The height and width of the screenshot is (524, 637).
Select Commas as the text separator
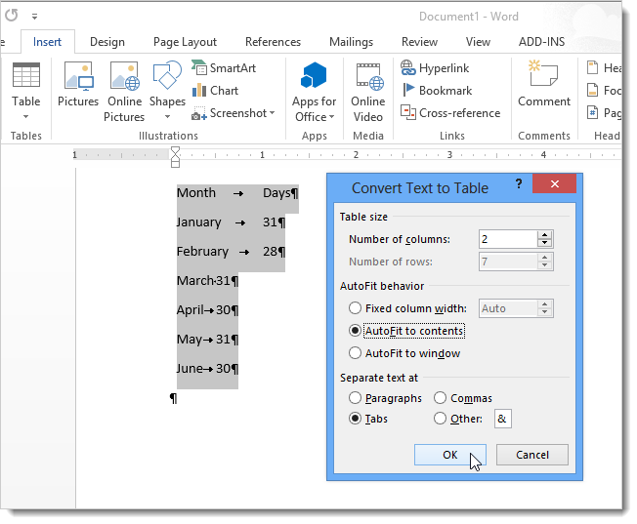coord(440,398)
